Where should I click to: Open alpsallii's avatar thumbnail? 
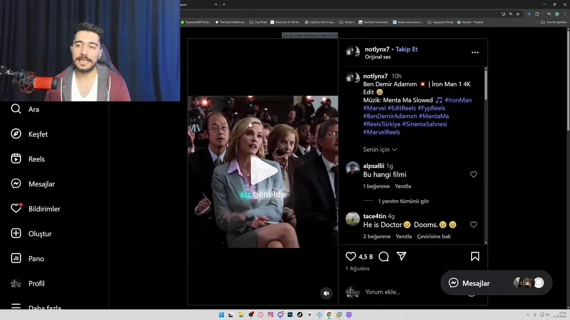[353, 169]
